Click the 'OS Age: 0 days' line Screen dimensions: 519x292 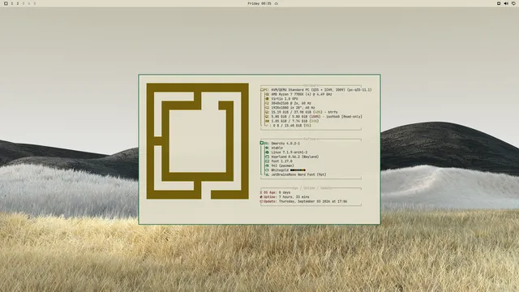(x=275, y=192)
